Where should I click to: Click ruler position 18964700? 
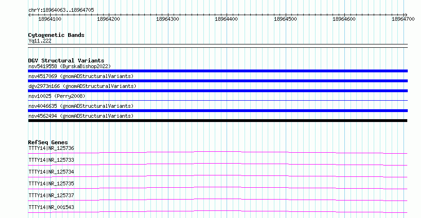point(403,19)
